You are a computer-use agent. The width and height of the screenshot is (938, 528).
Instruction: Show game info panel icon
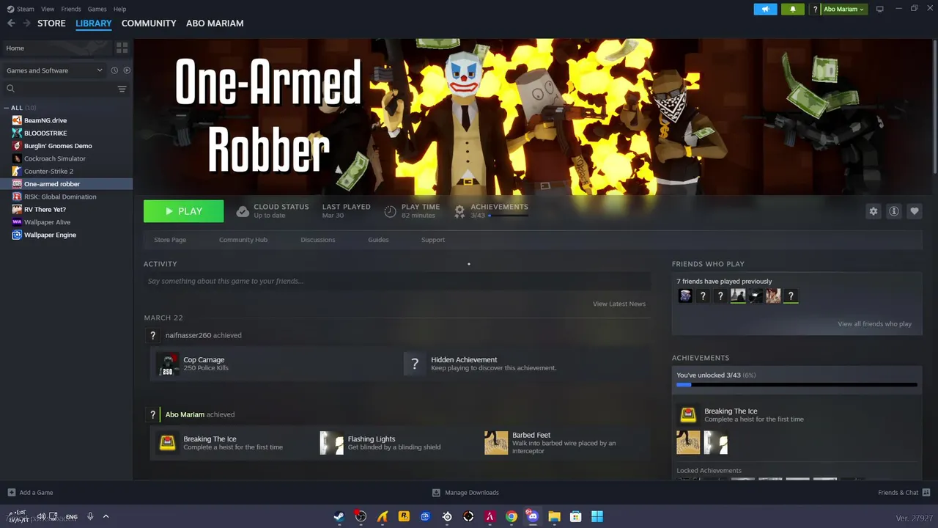(893, 211)
